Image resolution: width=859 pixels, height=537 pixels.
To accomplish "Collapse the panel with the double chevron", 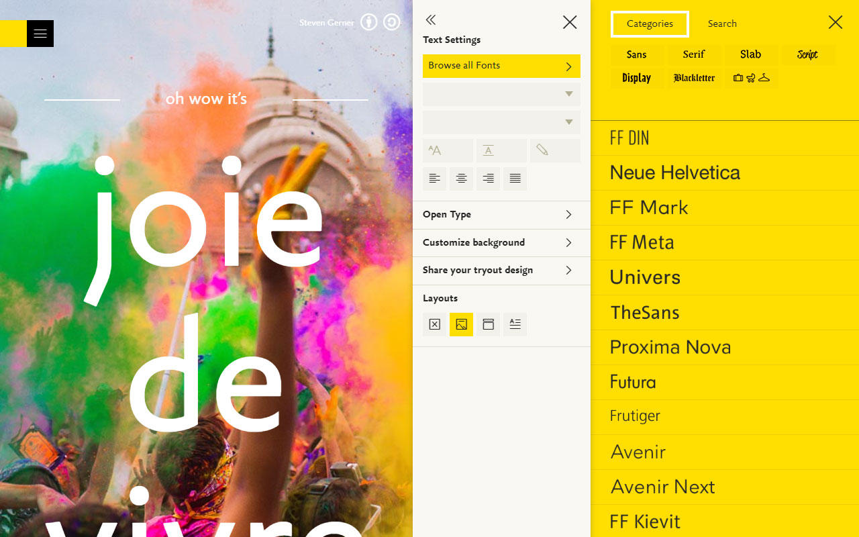I will pos(431,20).
